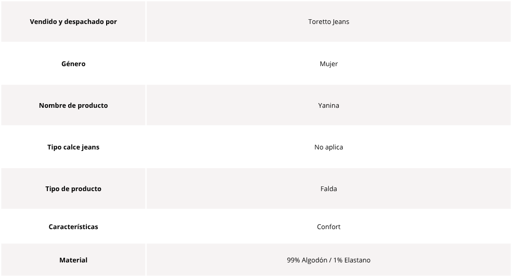Click the 'Vendido y despachado por' label
This screenshot has height=277, width=512.
tap(73, 21)
